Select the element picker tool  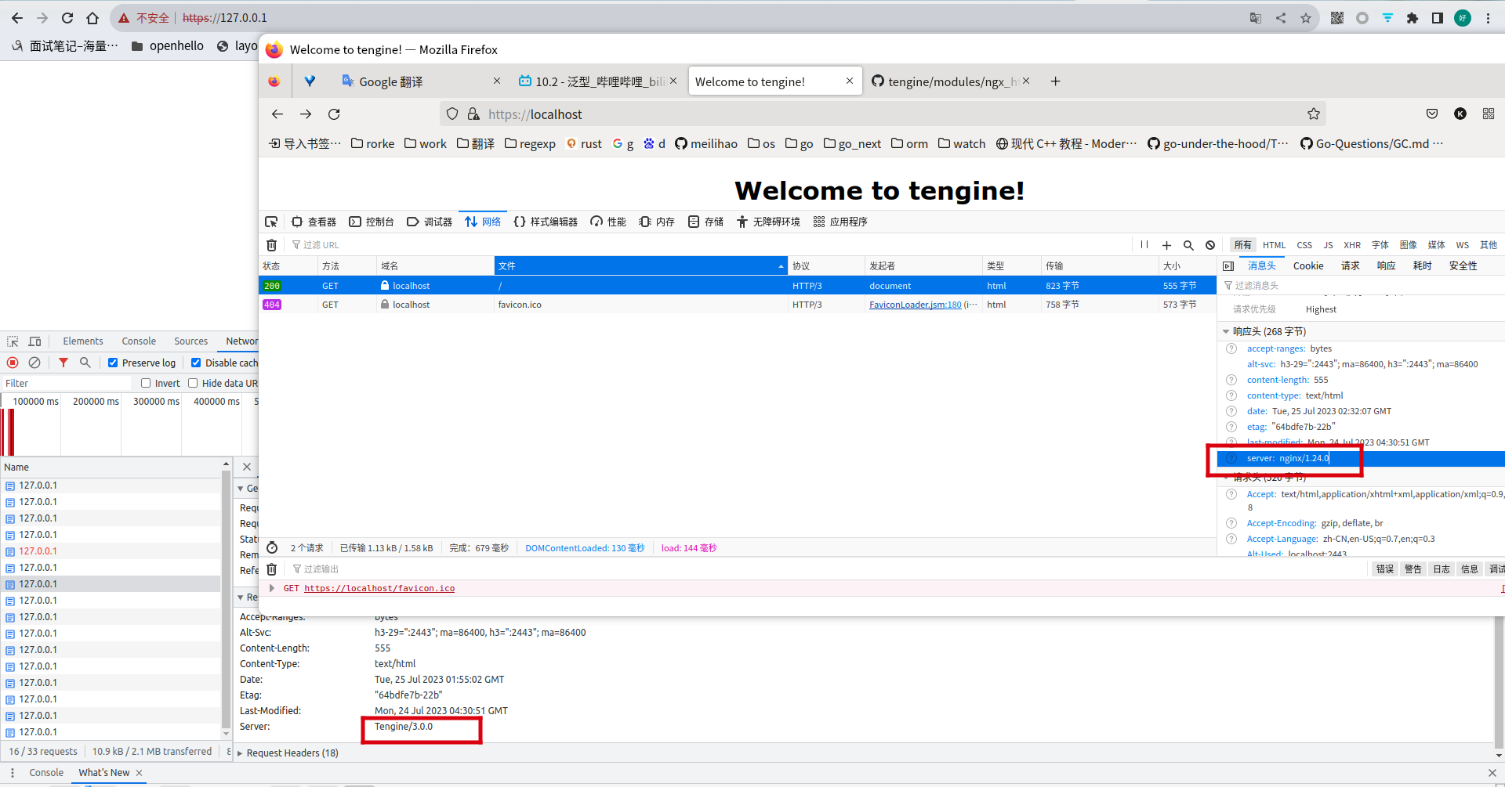[x=271, y=222]
